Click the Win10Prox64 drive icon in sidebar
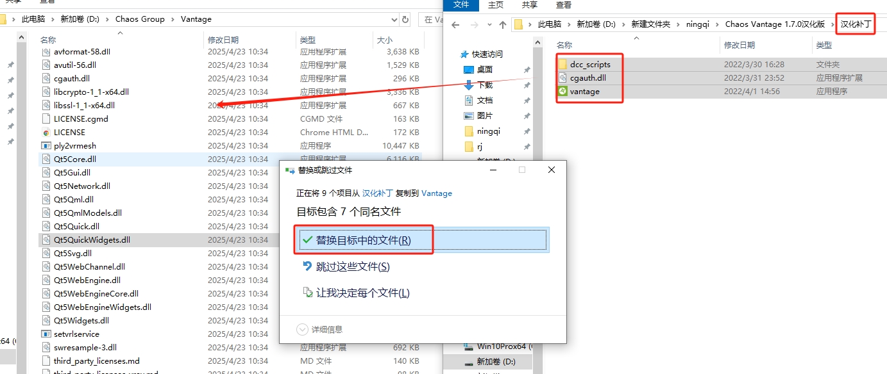Screen dimensions: 887x374 click(x=469, y=346)
